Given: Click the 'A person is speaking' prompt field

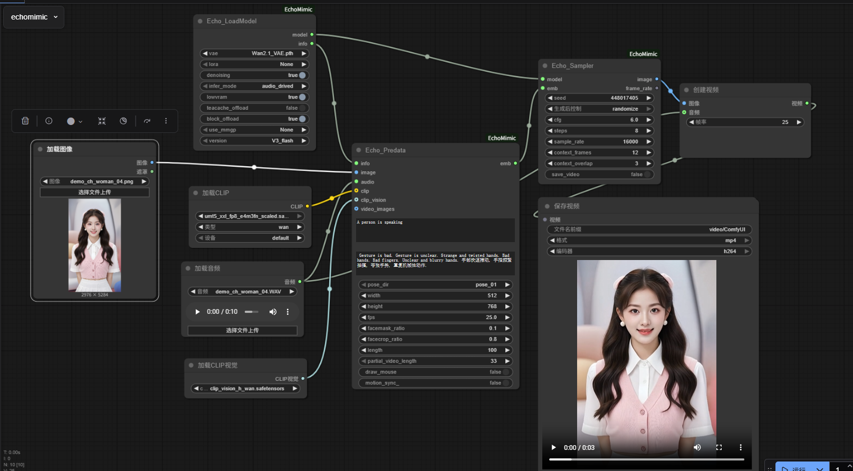Looking at the screenshot, I should (x=435, y=230).
